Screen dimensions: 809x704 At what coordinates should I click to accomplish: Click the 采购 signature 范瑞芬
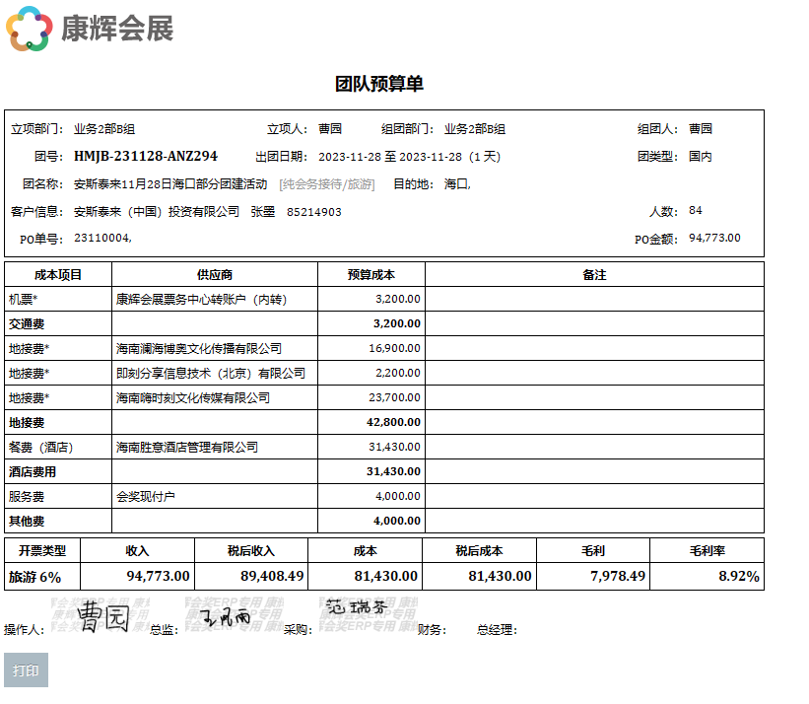pyautogui.click(x=355, y=608)
